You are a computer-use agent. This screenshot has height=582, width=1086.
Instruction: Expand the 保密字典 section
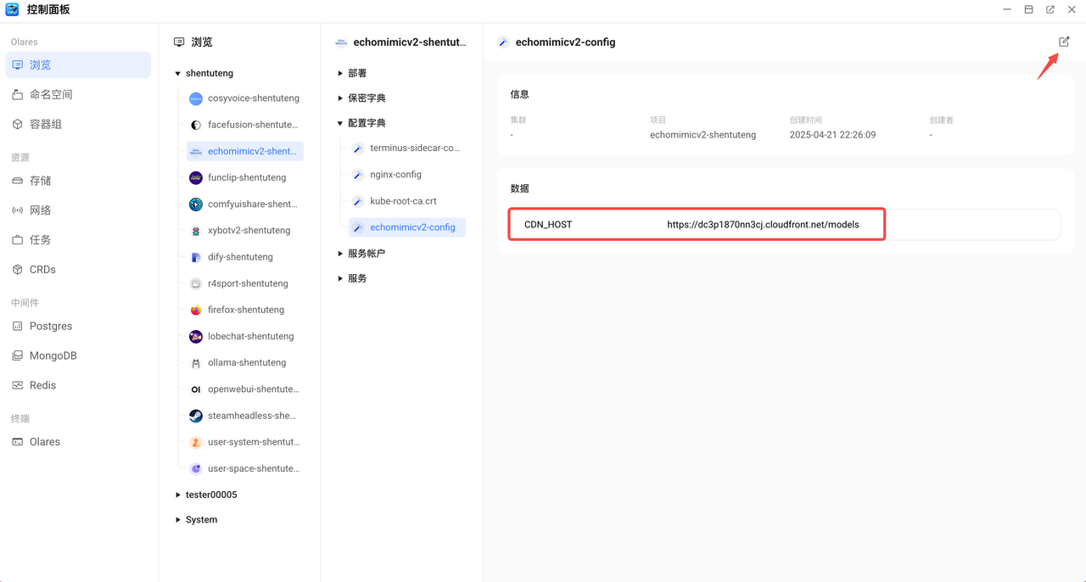click(340, 98)
